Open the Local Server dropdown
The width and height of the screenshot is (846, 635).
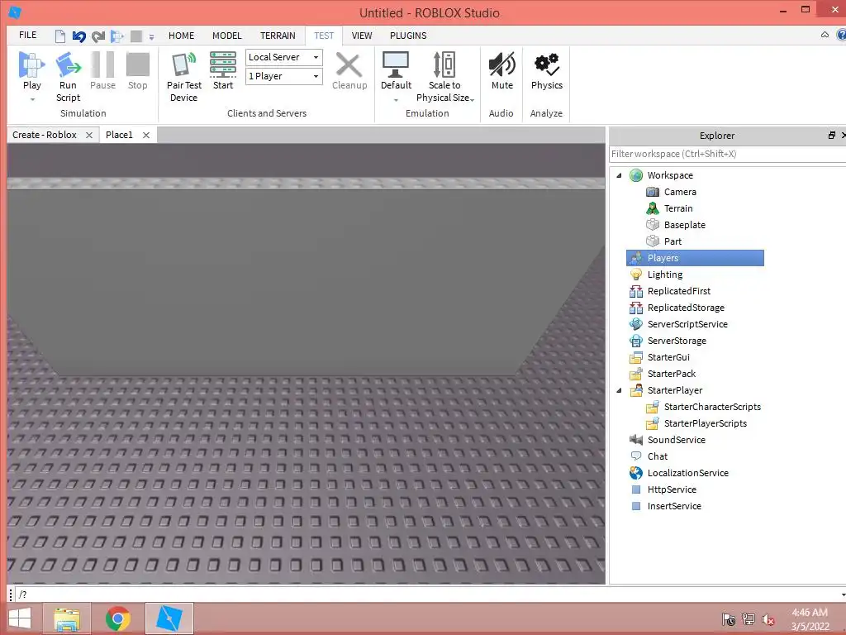click(x=284, y=57)
